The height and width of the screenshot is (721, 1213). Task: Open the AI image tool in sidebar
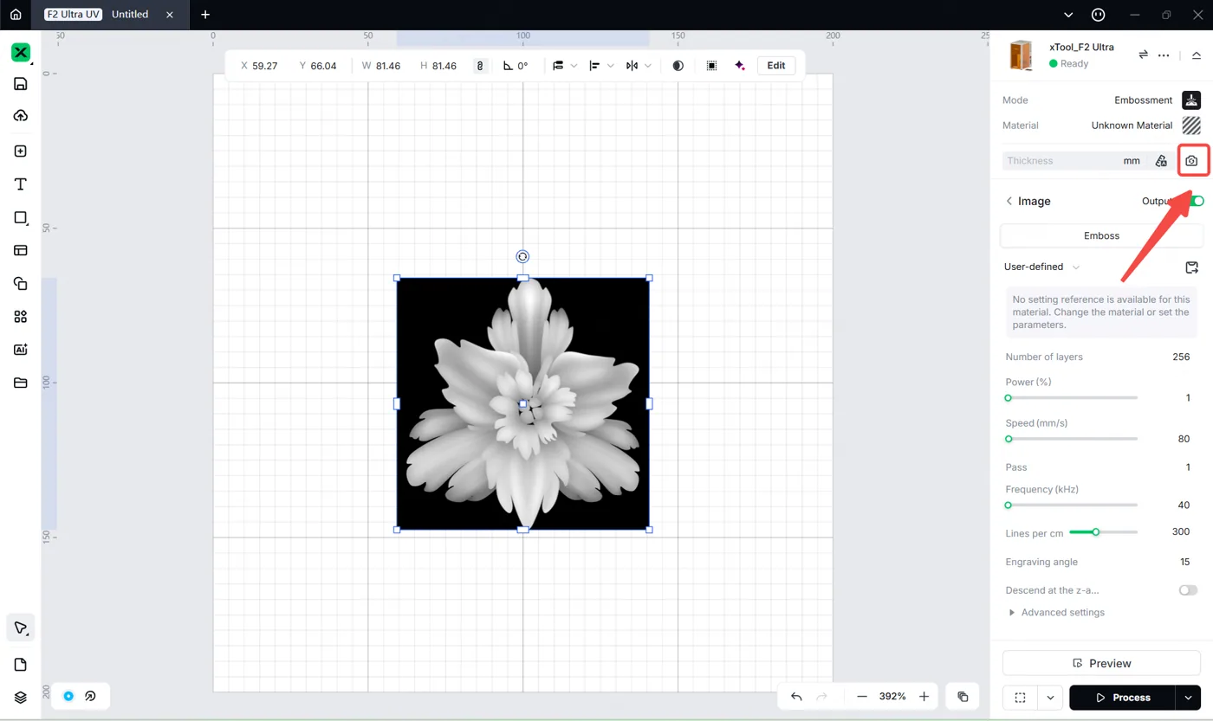click(21, 350)
